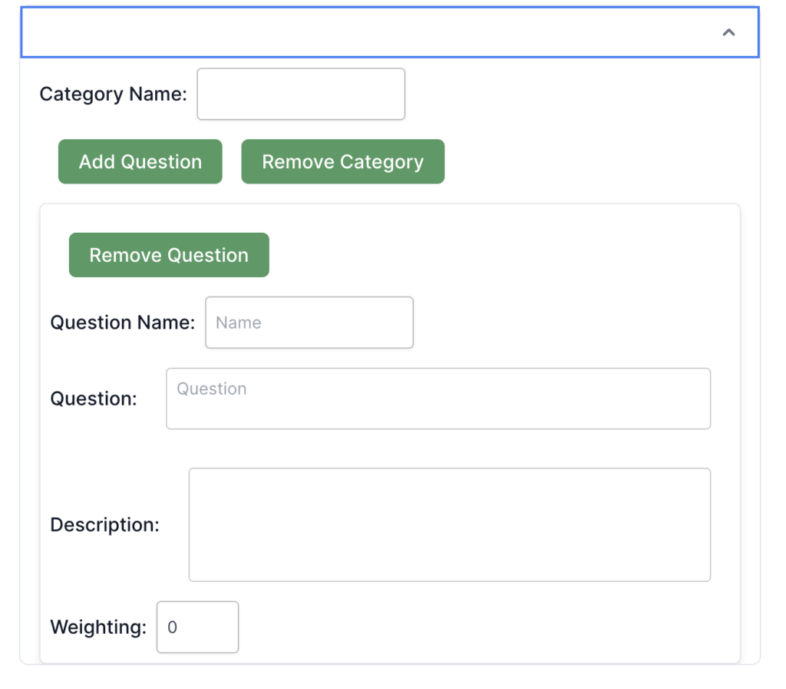The width and height of the screenshot is (786, 689).
Task: Delete the question with Remove Question
Action: (x=169, y=255)
